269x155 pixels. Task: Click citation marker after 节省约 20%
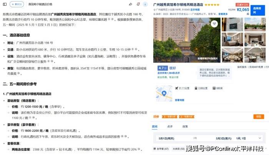coord(139,149)
